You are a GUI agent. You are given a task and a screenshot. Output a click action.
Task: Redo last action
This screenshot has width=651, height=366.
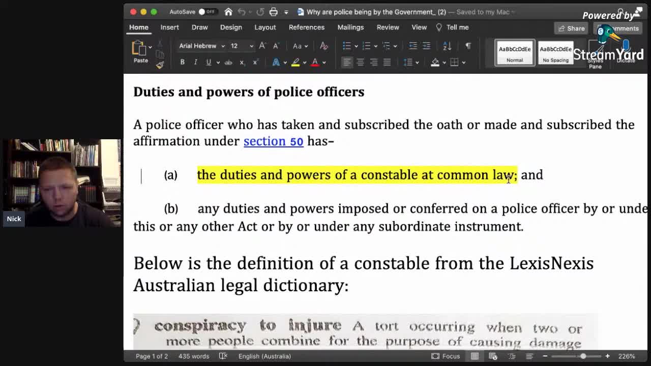[x=260, y=12]
